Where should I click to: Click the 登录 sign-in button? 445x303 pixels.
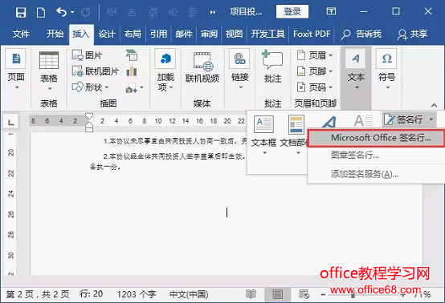click(x=292, y=11)
